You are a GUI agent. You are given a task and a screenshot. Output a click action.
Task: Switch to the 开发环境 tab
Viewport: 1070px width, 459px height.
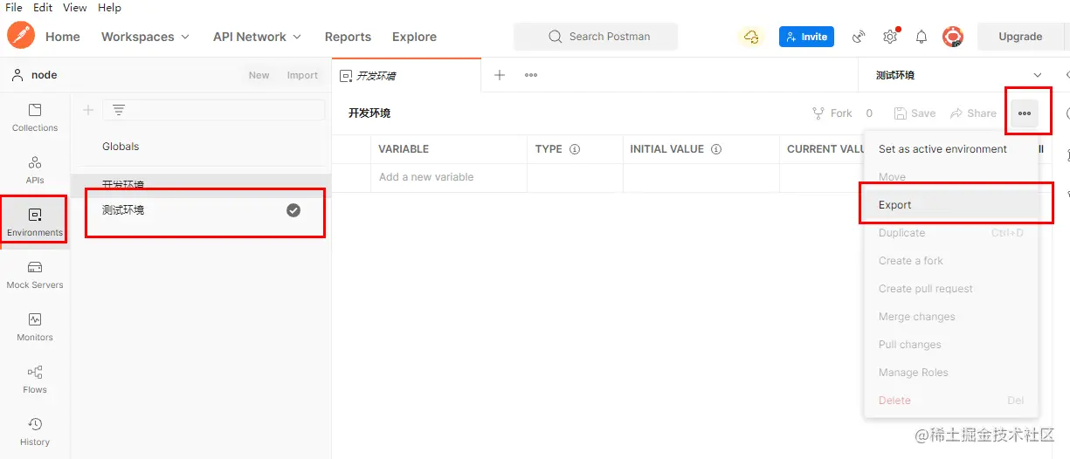[x=406, y=75]
